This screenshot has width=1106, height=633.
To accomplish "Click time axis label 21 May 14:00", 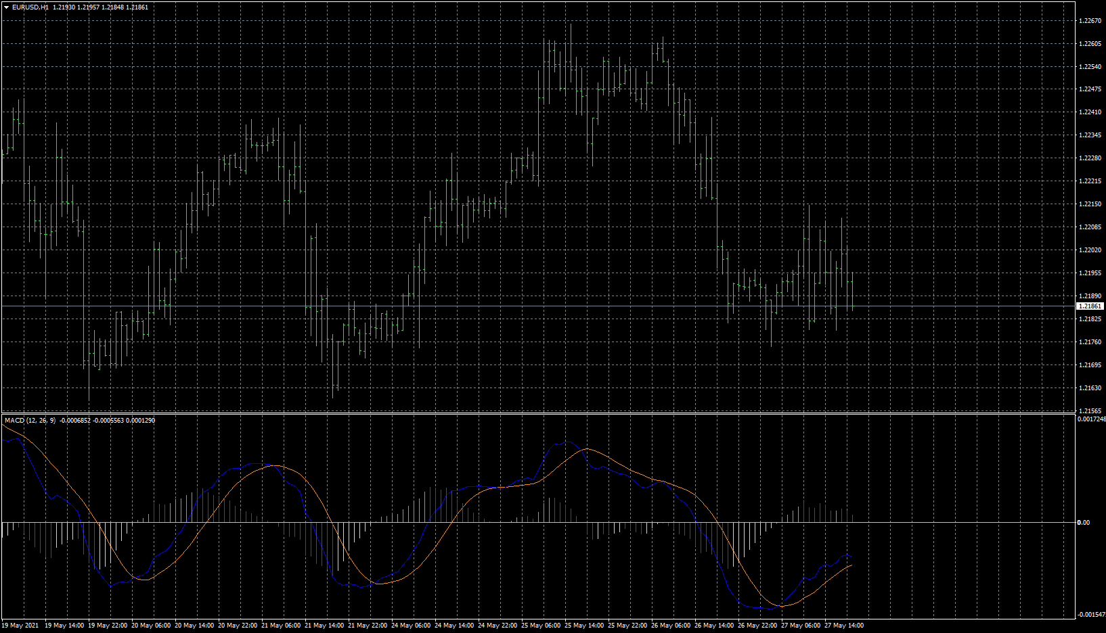I will click(x=324, y=626).
